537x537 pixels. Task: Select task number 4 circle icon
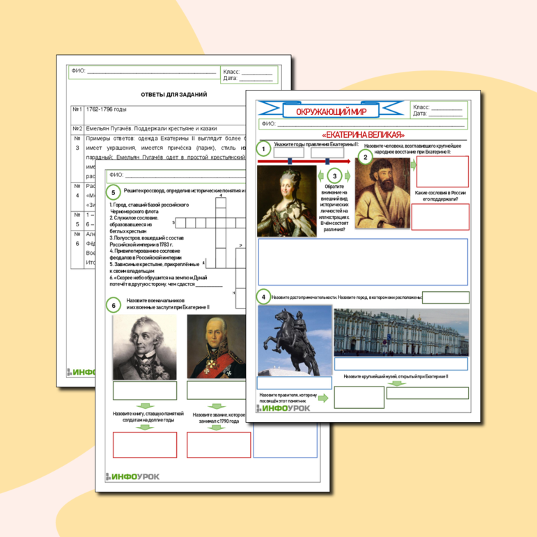[x=264, y=297]
